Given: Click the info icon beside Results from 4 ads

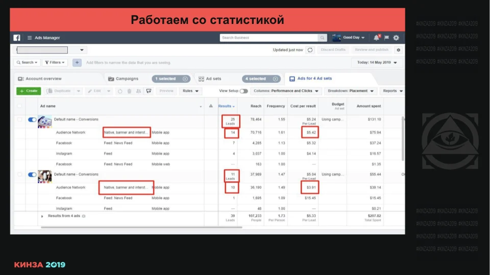Looking at the screenshot, I should (84, 216).
